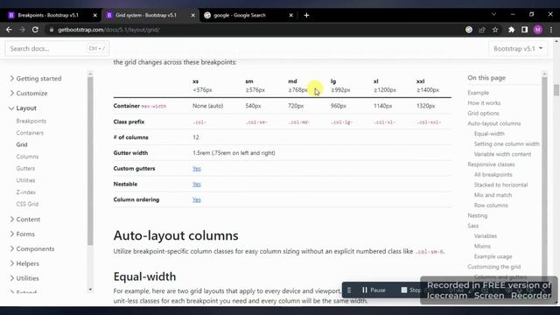Click the left sidebar scrollbar
This screenshot has height=315, width=560.
(90, 161)
